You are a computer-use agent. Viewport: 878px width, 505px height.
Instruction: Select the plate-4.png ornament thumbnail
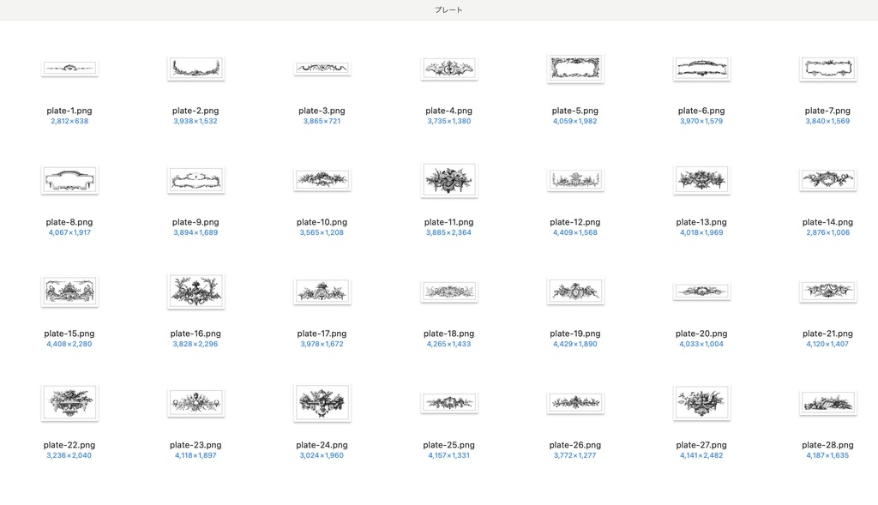point(449,69)
